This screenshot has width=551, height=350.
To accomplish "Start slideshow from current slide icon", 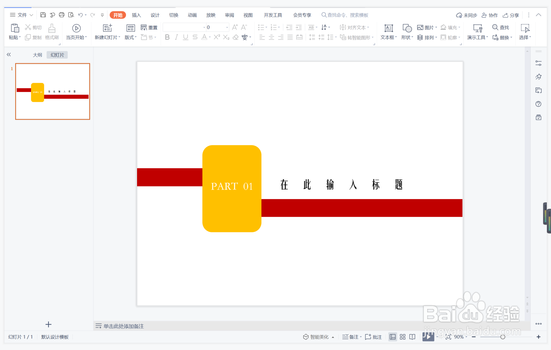I will [x=76, y=28].
